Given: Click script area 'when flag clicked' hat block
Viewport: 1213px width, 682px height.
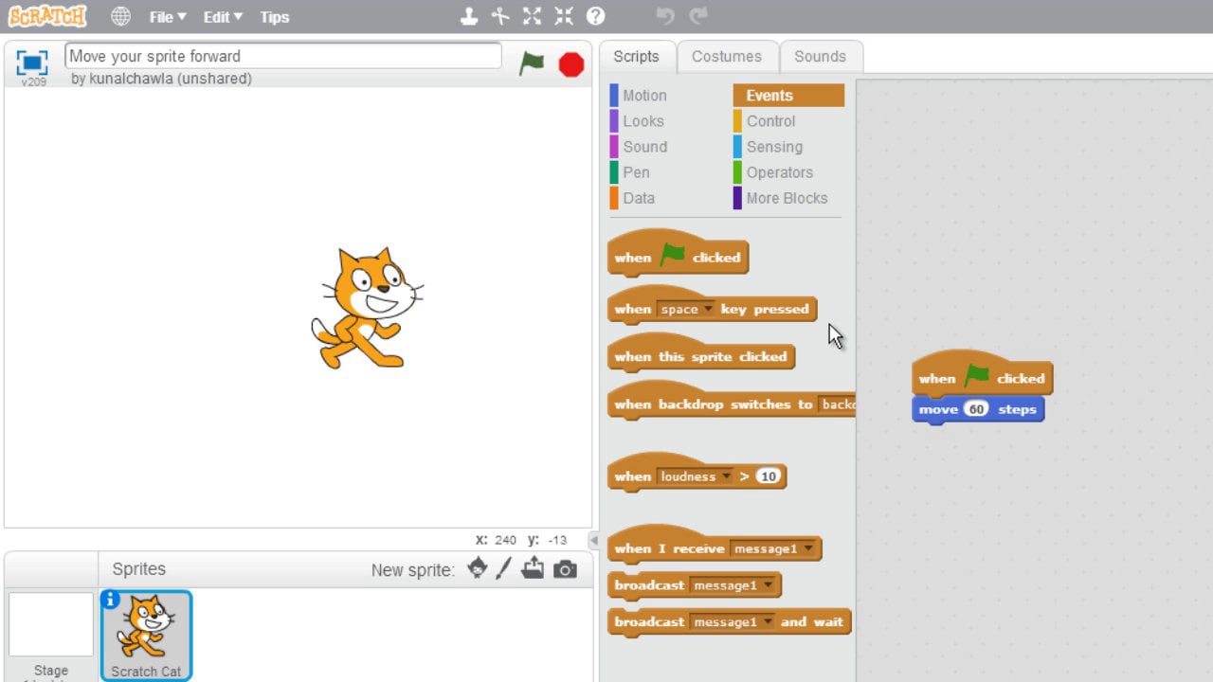Looking at the screenshot, I should click(x=982, y=376).
